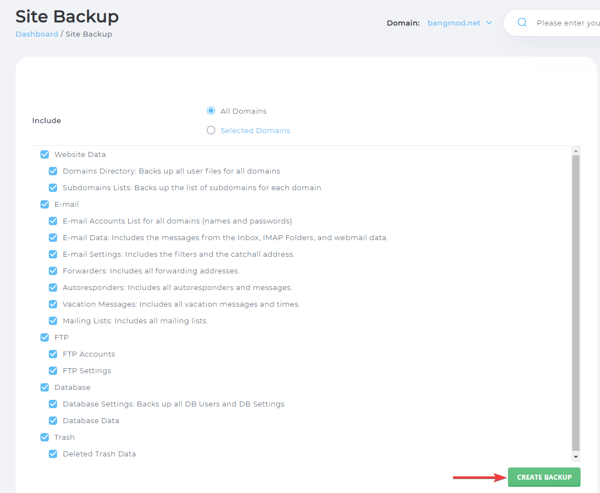Toggle the Autoresponders checkbox
This screenshot has height=493, width=600.
(53, 287)
